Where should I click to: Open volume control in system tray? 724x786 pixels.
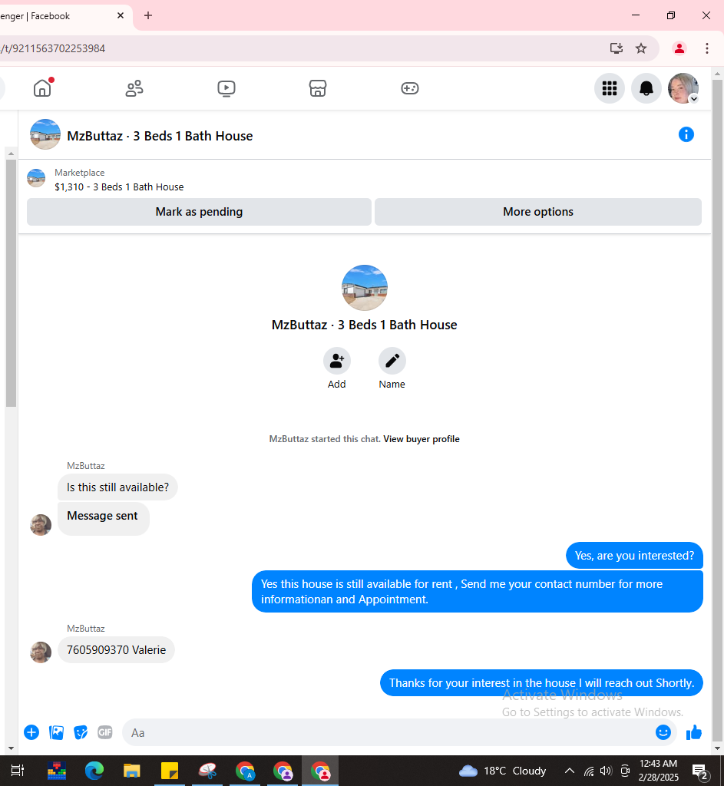(607, 771)
